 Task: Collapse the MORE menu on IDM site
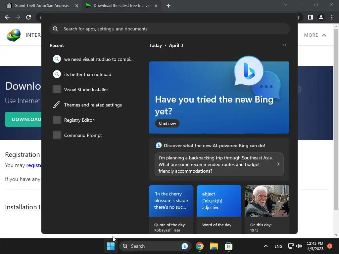tap(315, 35)
